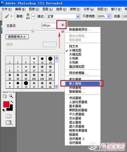Screen dimensions: 127x152
Task: Select the hard round 19 brush in first row
Action: (x=50, y=60)
